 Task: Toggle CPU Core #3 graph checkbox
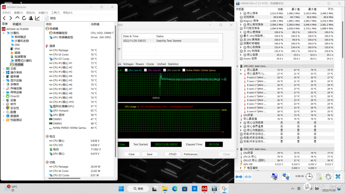[145, 70]
